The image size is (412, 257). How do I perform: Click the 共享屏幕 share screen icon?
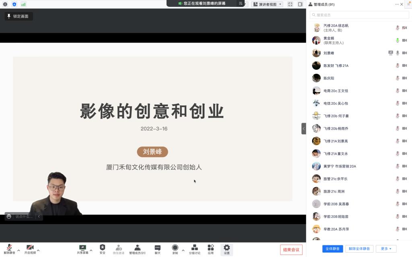pyautogui.click(x=82, y=249)
